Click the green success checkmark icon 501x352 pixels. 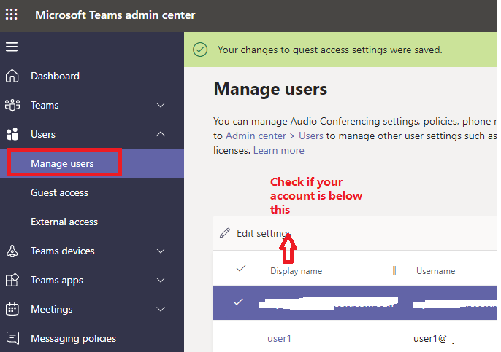click(200, 50)
